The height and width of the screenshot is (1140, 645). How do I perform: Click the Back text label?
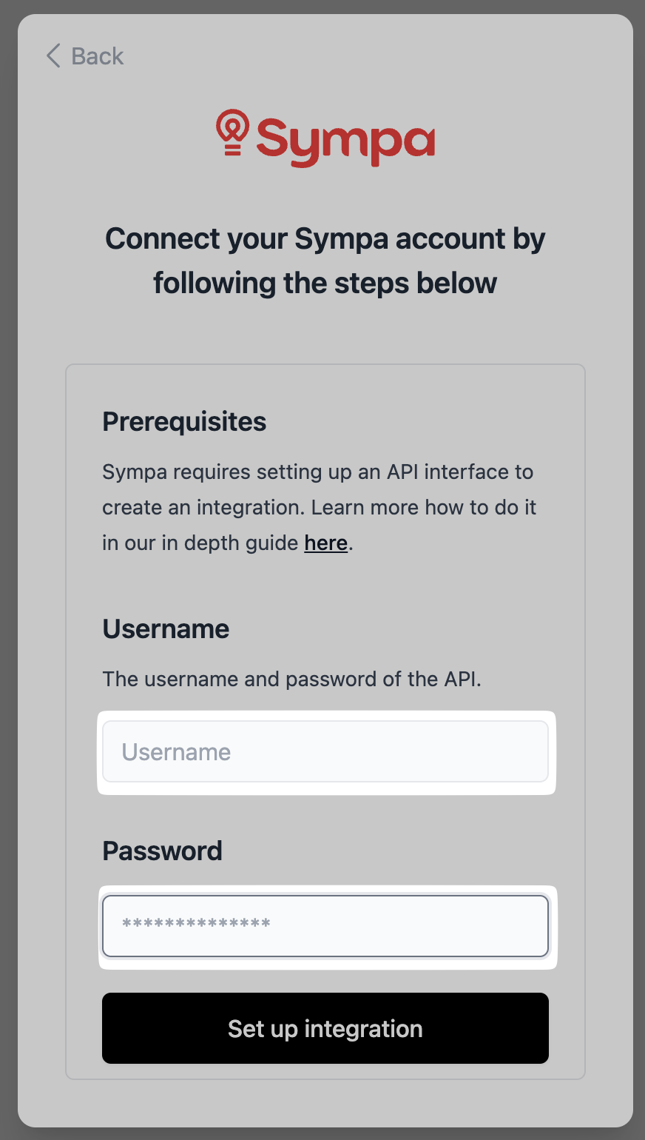(x=97, y=56)
